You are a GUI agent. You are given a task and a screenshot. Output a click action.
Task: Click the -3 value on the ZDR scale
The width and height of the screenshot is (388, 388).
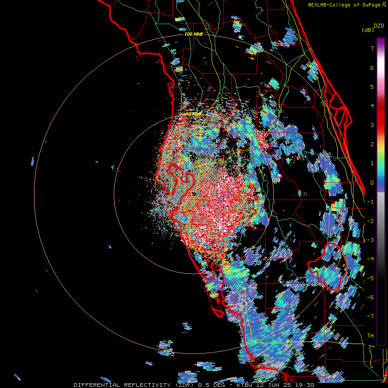tap(370, 240)
